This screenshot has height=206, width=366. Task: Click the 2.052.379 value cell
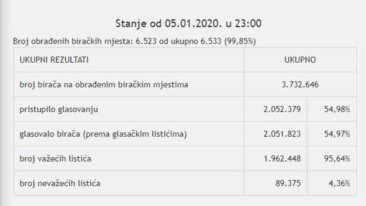coord(282,109)
